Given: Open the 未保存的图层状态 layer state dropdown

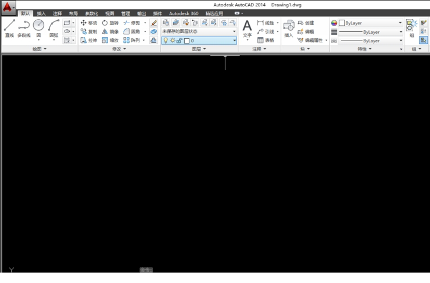Looking at the screenshot, I should pyautogui.click(x=199, y=31).
